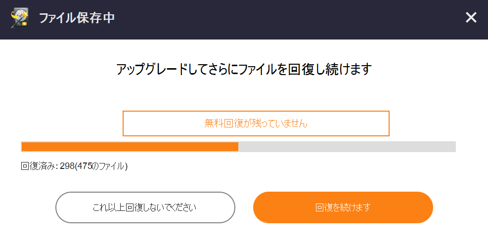Click the ファイル保存中 title text
This screenshot has width=488, height=245.
[77, 19]
